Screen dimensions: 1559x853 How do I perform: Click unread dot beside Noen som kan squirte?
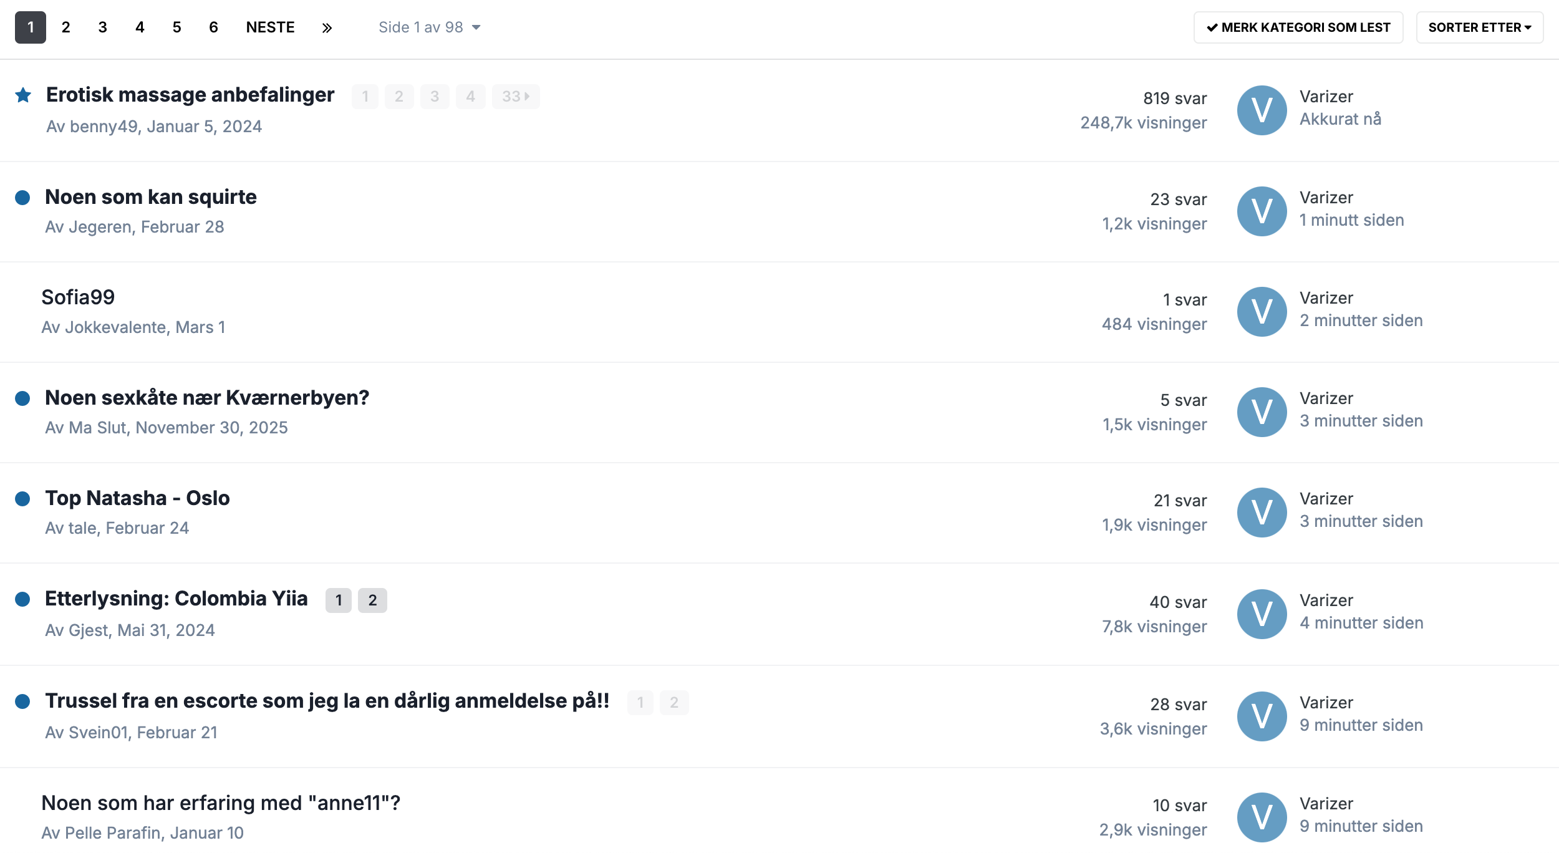coord(22,198)
